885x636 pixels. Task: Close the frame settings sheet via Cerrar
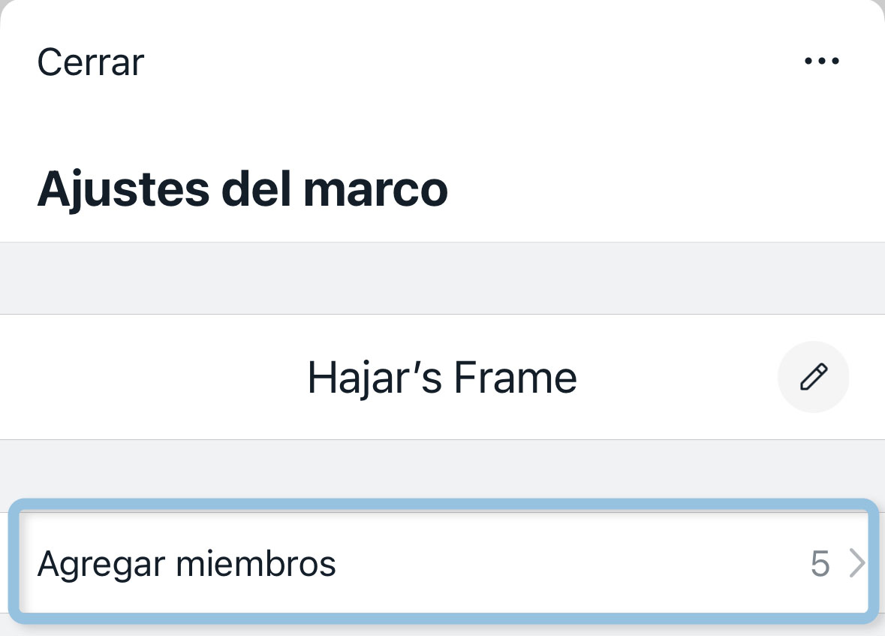[x=90, y=62]
